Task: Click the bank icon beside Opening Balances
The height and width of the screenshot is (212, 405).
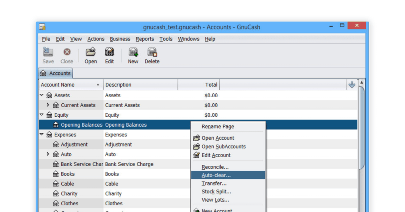Action: [x=56, y=125]
